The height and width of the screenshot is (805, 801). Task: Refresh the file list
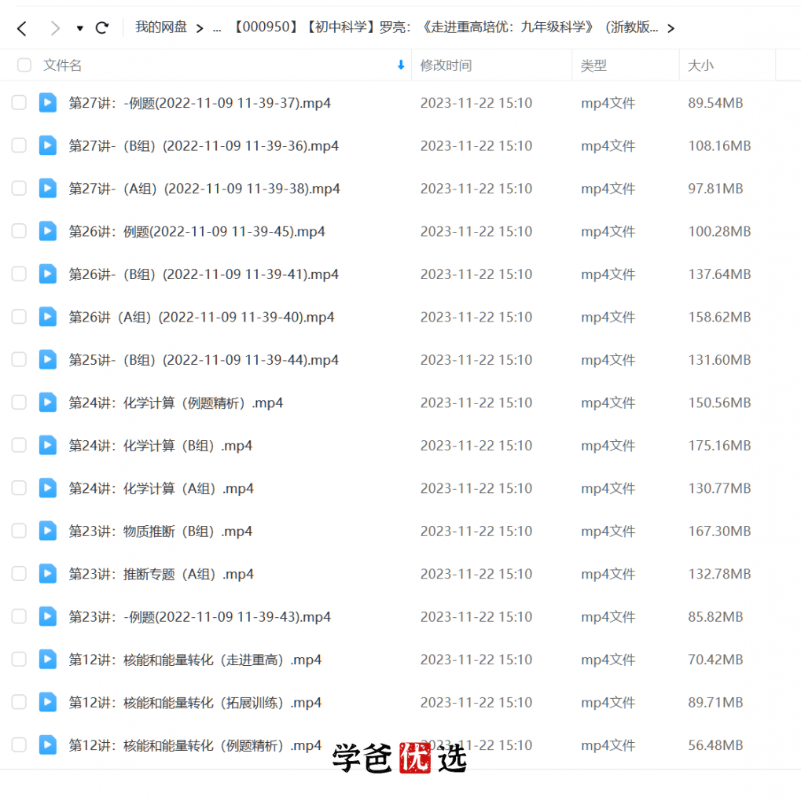tap(102, 28)
